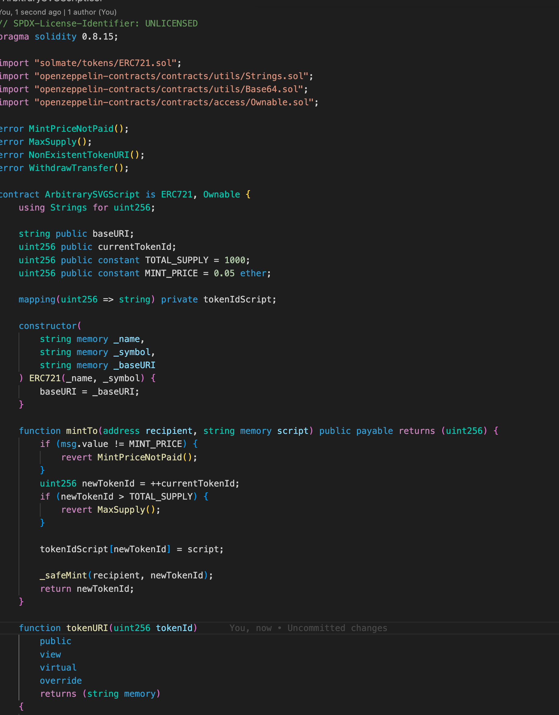This screenshot has height=715, width=559.
Task: Click the Strings.sol import path
Action: 172,76
